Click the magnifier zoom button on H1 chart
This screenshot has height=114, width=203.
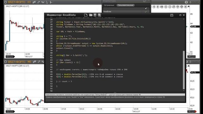174,7
